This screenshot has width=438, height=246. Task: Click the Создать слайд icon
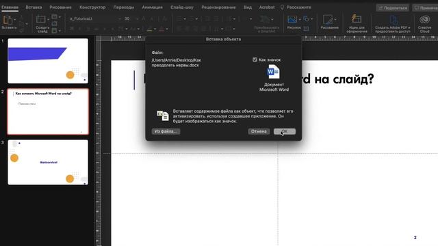click(41, 20)
